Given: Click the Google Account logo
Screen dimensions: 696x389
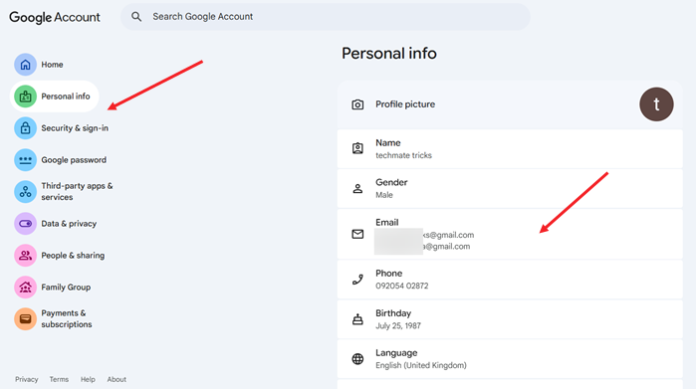Looking at the screenshot, I should coord(55,17).
